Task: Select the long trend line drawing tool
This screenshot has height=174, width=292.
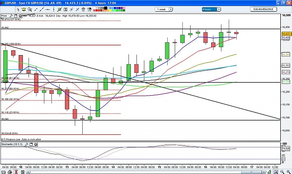Action: pyautogui.click(x=42, y=9)
